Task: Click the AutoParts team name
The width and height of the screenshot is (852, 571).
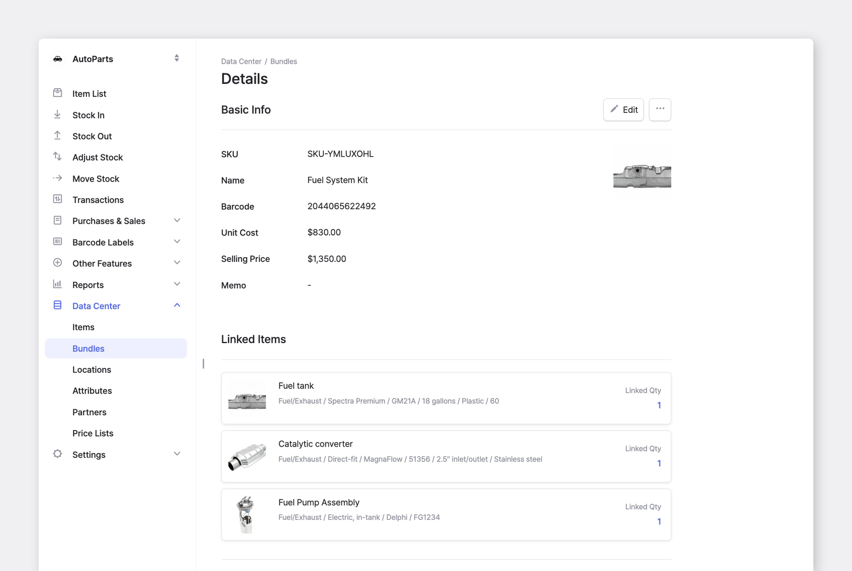Action: pyautogui.click(x=93, y=59)
